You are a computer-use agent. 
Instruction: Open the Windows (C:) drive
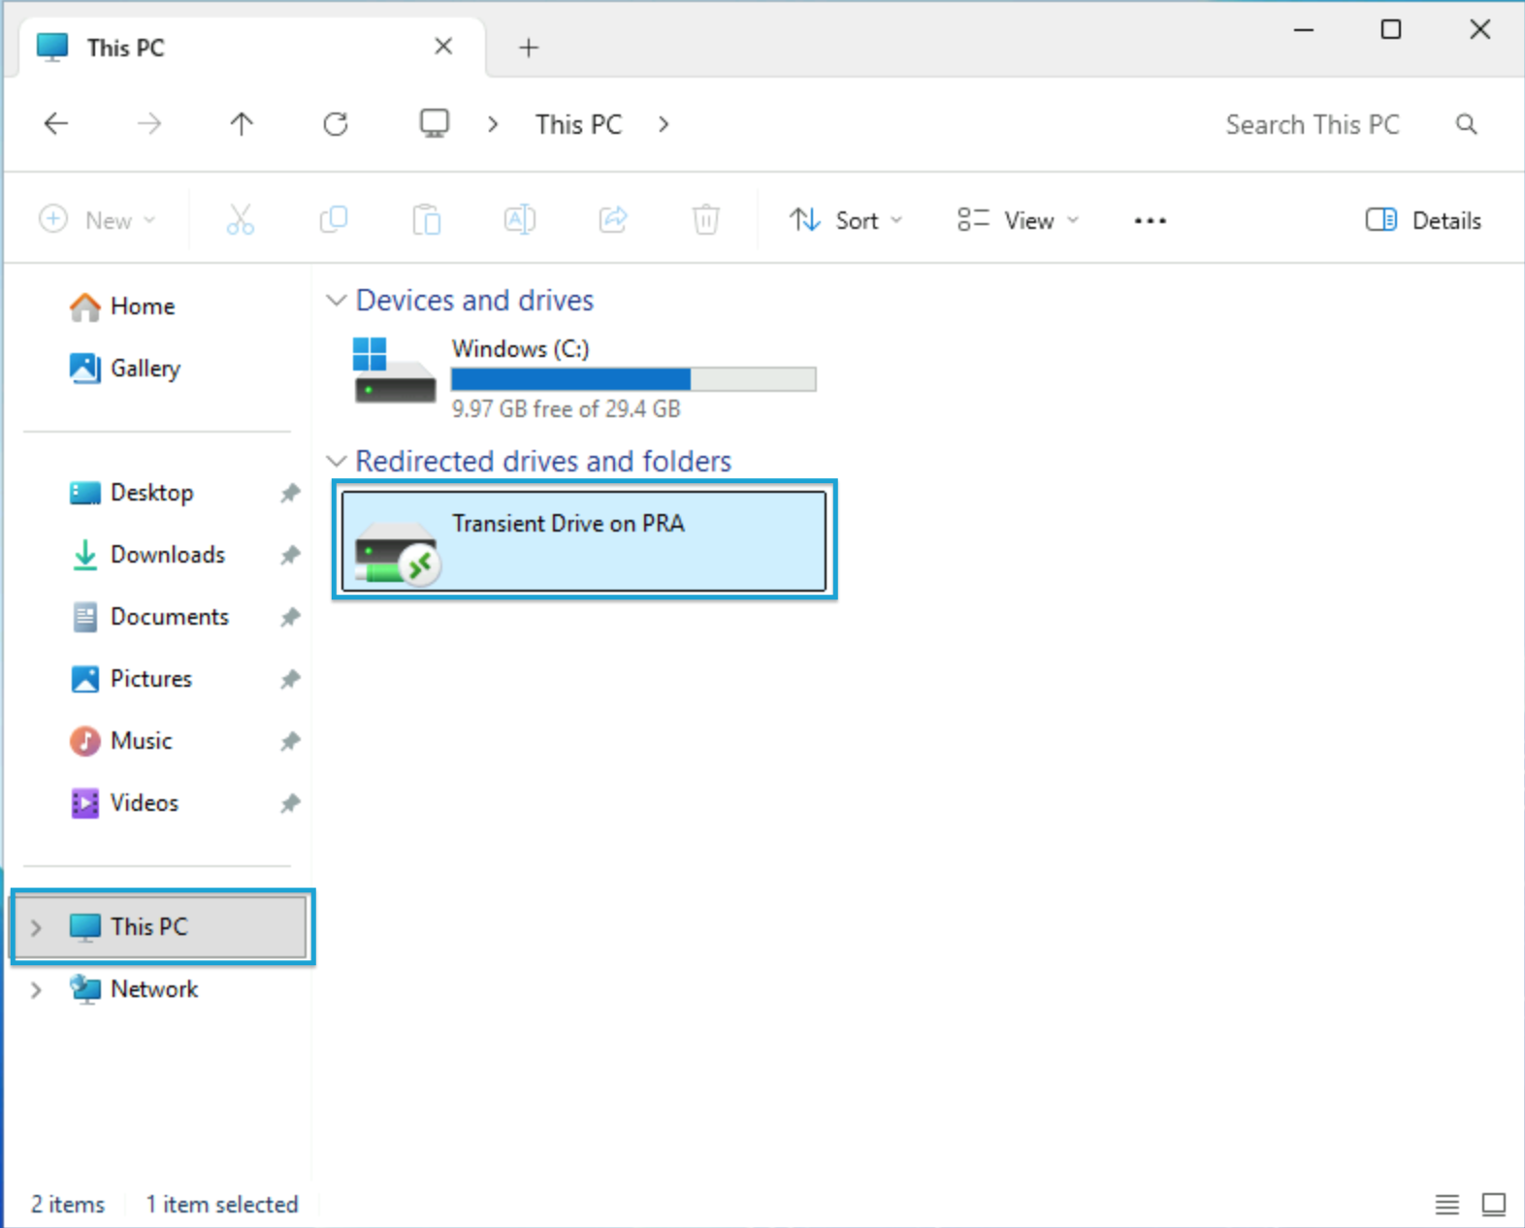(x=520, y=349)
